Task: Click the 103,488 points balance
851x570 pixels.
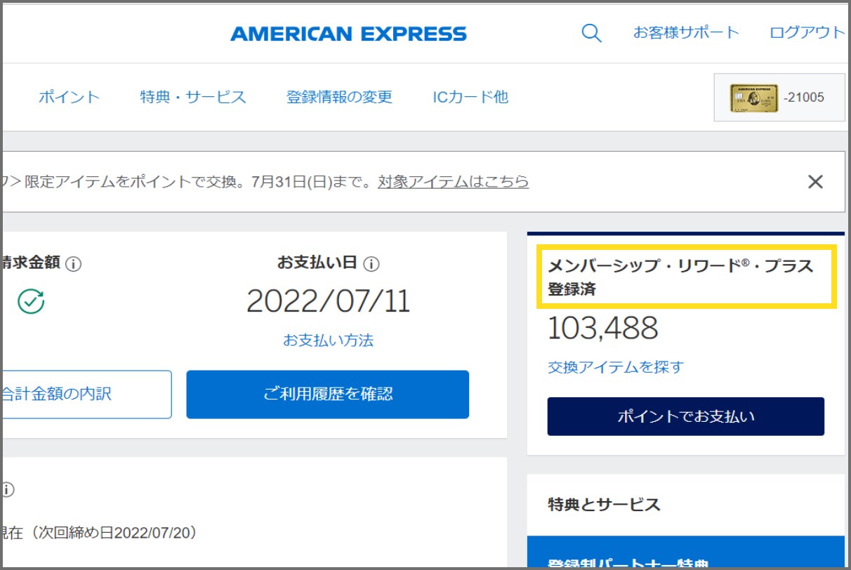Action: [602, 329]
